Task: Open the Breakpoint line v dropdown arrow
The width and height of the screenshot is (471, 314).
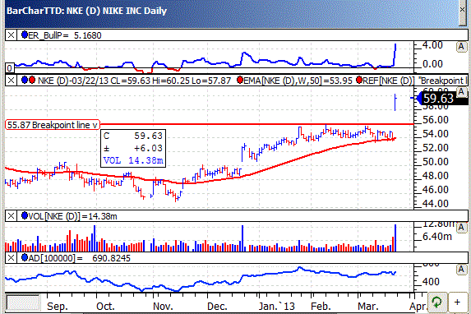Action: pos(95,125)
